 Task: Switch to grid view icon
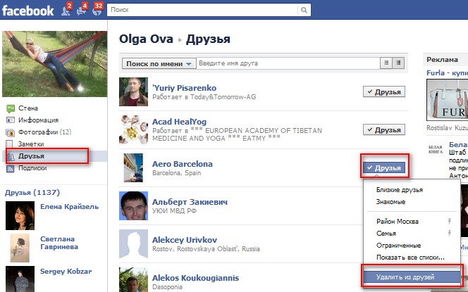click(386, 63)
